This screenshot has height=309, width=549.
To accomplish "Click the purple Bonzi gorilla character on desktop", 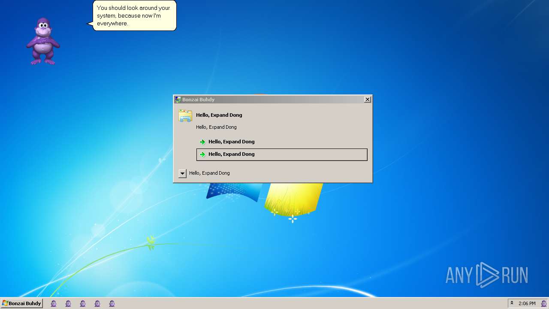I will coord(42,42).
